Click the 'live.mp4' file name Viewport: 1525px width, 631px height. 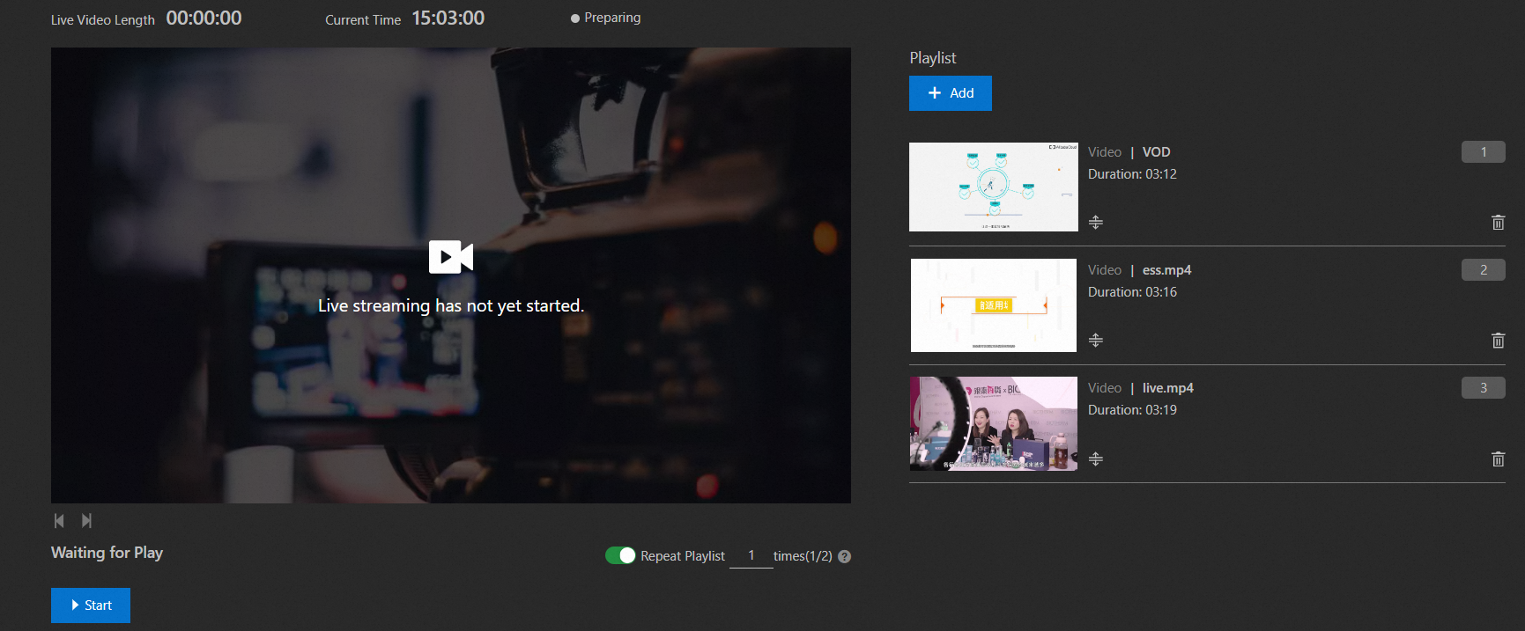point(1168,388)
